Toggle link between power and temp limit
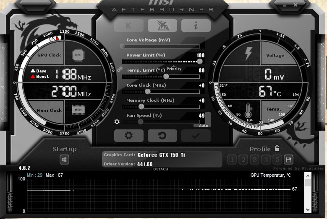This screenshot has width=327, height=219. (x=120, y=69)
